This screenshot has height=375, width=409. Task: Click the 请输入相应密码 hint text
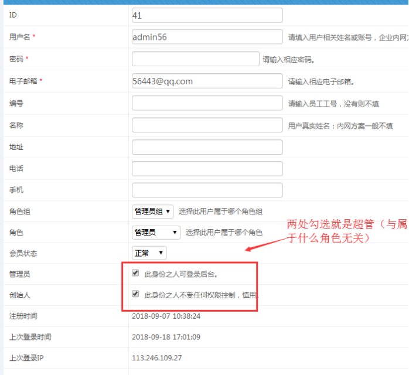288,59
